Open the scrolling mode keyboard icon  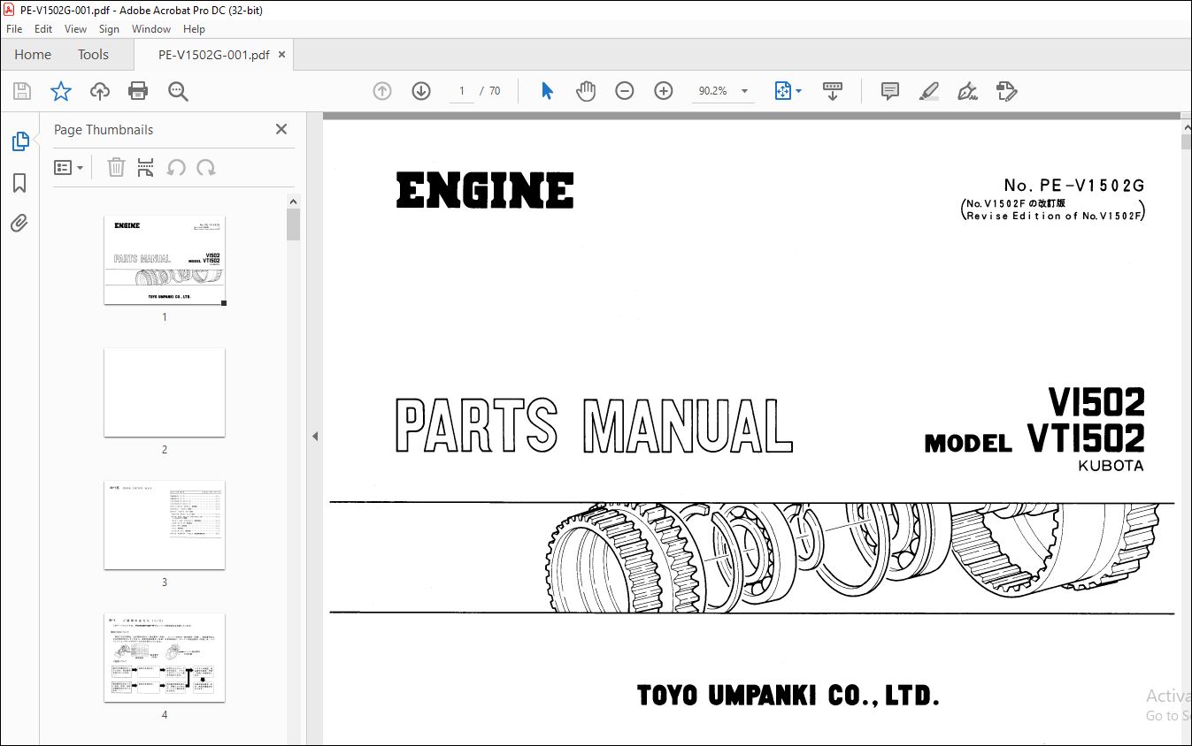point(833,91)
